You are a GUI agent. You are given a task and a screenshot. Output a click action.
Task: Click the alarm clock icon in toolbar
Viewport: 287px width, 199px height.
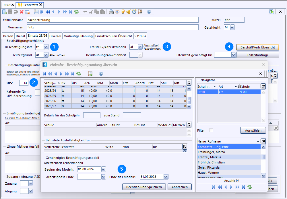[x=134, y=12]
